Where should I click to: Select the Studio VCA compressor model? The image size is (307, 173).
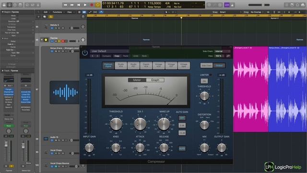pos(121,65)
